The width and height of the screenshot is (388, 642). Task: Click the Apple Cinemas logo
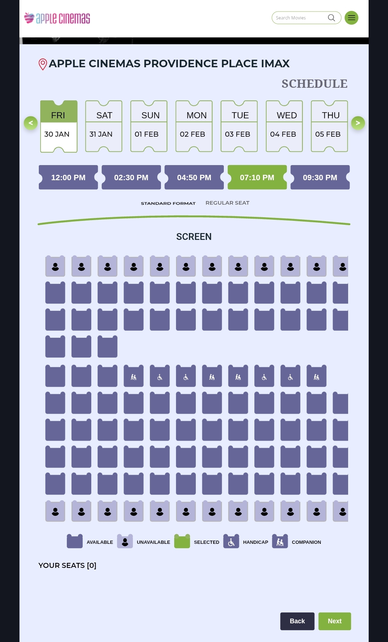[57, 18]
